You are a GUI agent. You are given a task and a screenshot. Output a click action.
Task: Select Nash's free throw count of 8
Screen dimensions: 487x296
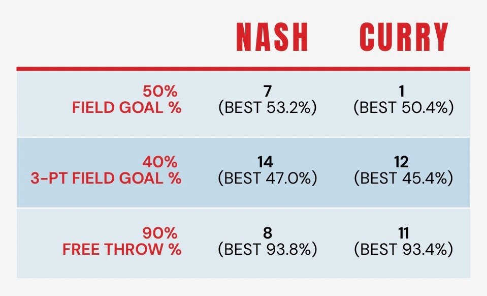[x=268, y=233]
